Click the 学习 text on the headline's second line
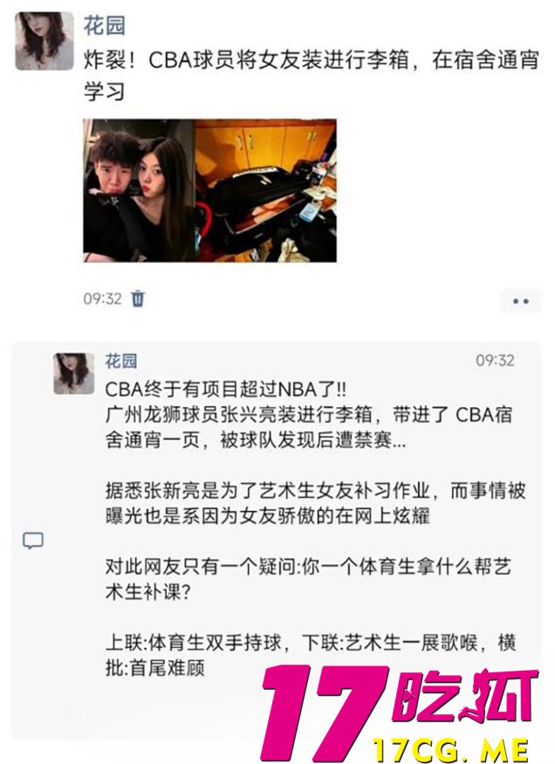 (105, 92)
